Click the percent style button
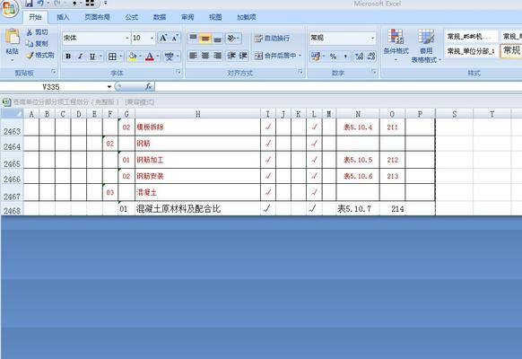Viewport: 522px width, 359px height. click(333, 57)
